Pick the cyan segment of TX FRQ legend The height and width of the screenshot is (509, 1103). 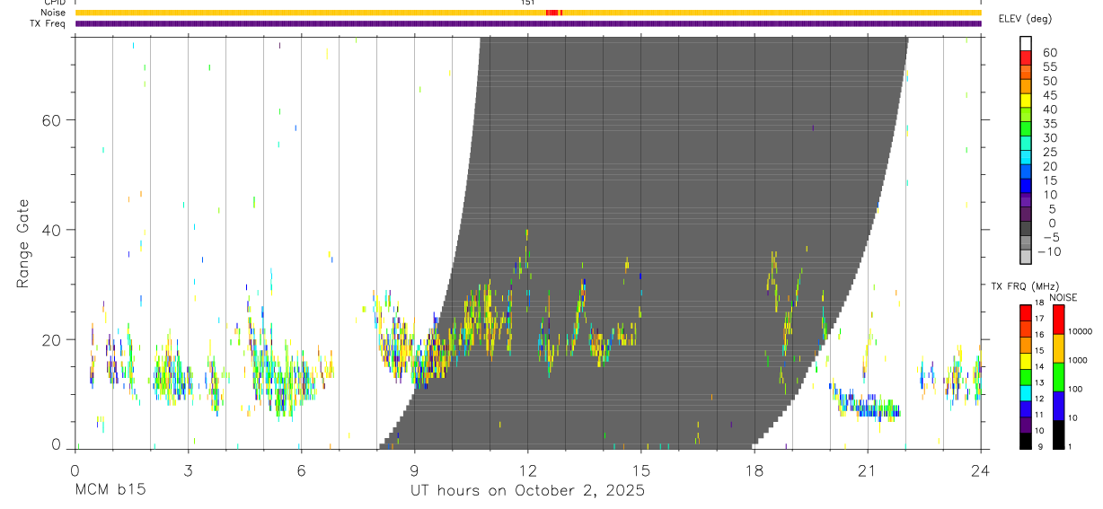point(1026,392)
